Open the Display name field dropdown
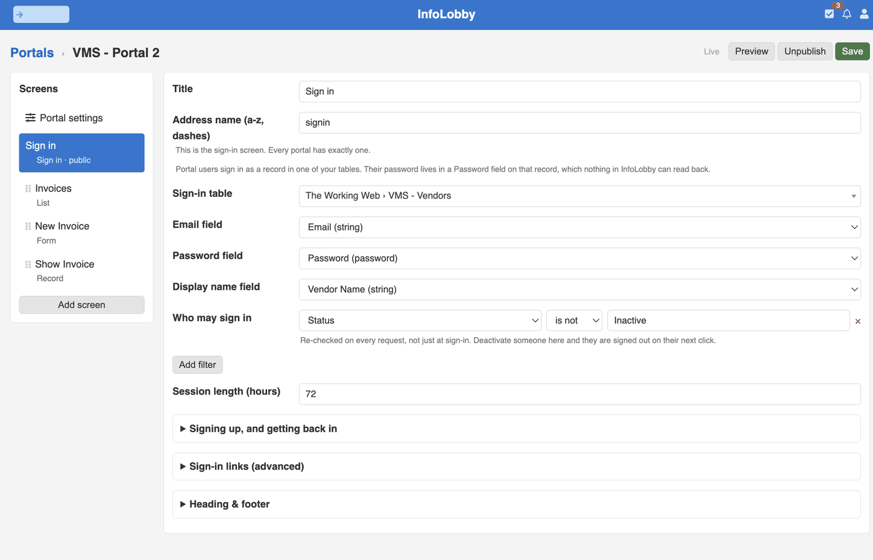Viewport: 873px width, 560px height. (579, 290)
